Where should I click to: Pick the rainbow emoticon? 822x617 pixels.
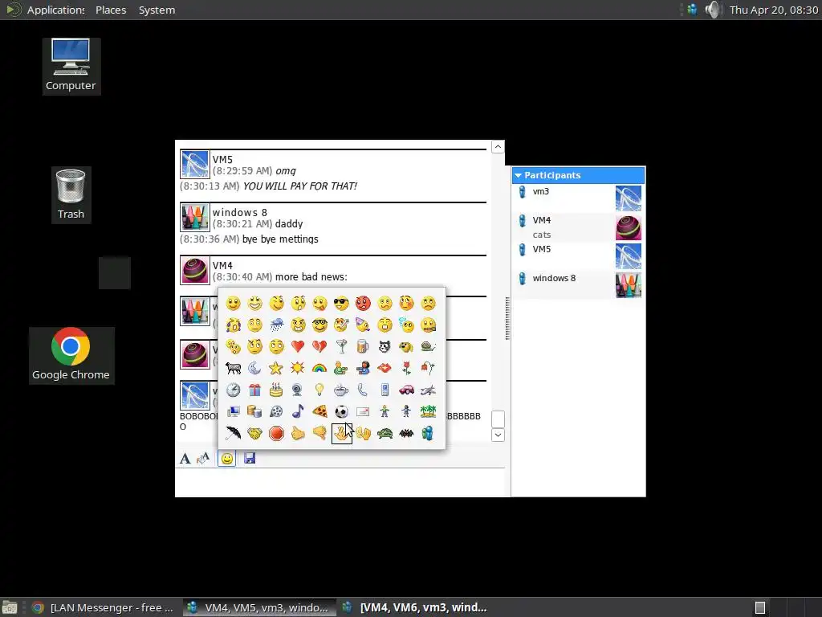319,368
